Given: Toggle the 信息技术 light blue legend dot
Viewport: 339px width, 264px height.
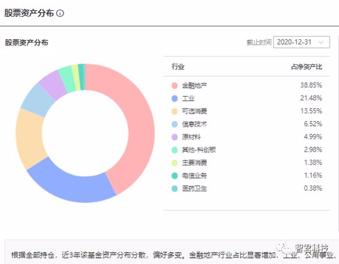Looking at the screenshot, I should 174,124.
